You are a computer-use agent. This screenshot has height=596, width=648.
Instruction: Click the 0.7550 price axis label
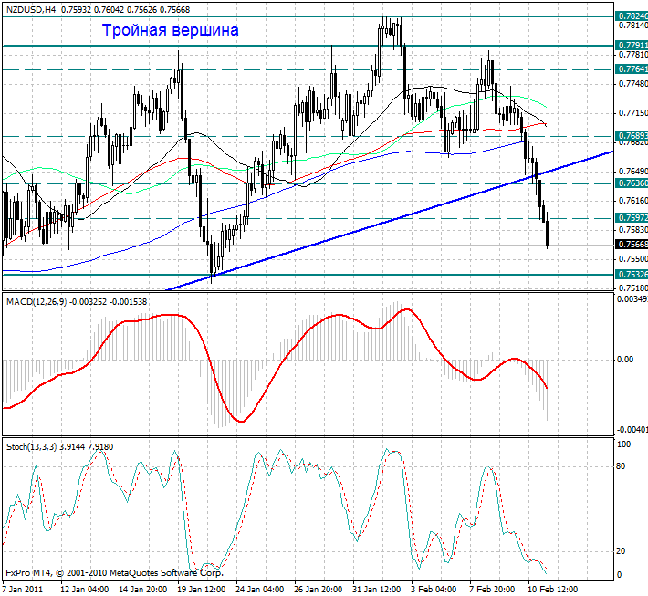632,259
